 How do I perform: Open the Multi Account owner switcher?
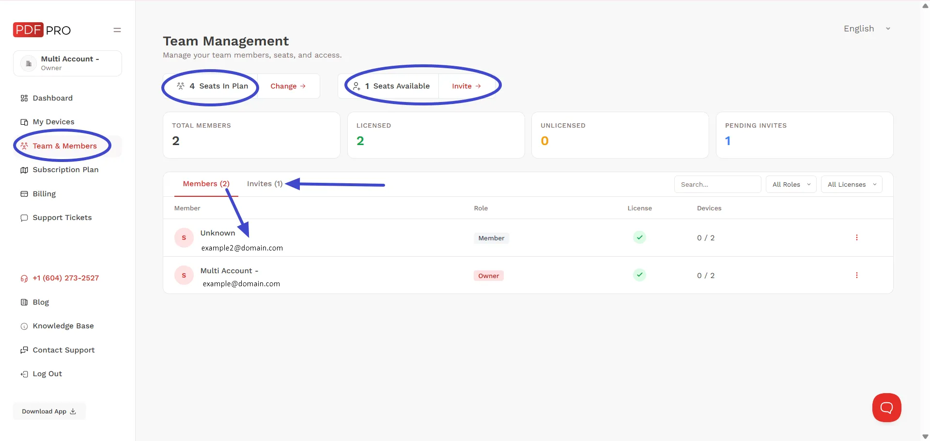[67, 63]
